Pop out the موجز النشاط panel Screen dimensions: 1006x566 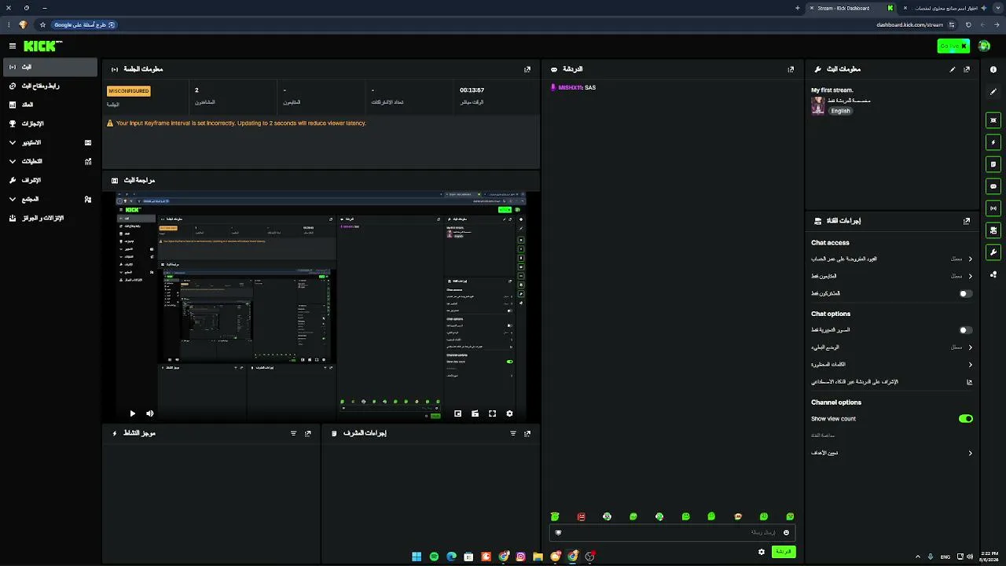[x=308, y=433]
